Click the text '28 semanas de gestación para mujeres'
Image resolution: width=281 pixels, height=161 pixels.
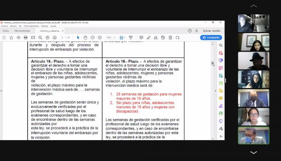149,94
